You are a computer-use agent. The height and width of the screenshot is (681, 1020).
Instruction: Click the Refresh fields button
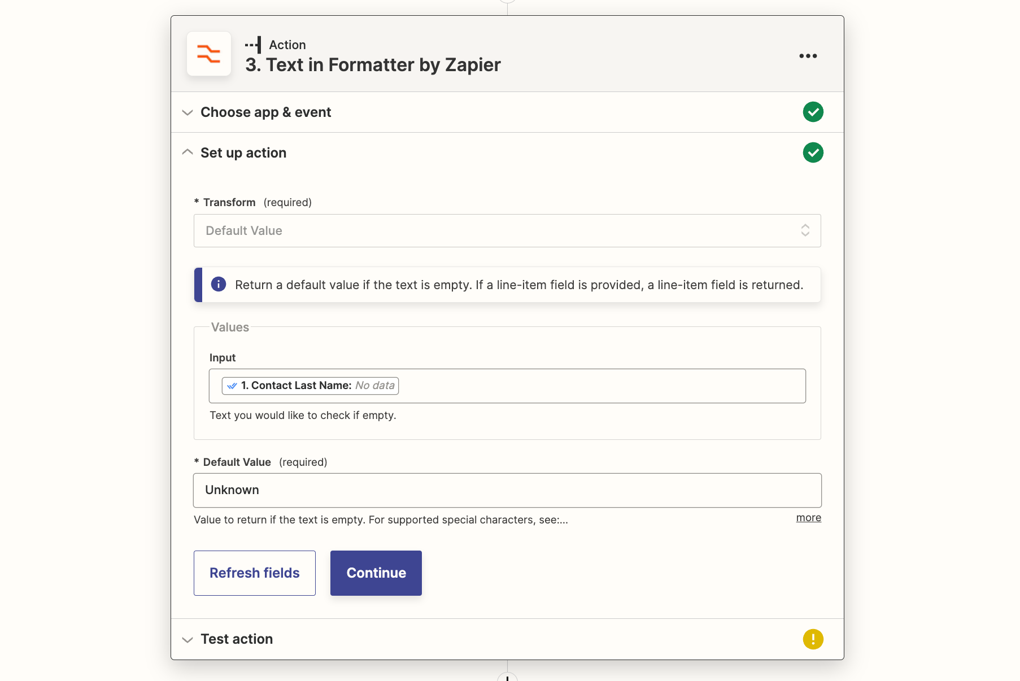(254, 573)
